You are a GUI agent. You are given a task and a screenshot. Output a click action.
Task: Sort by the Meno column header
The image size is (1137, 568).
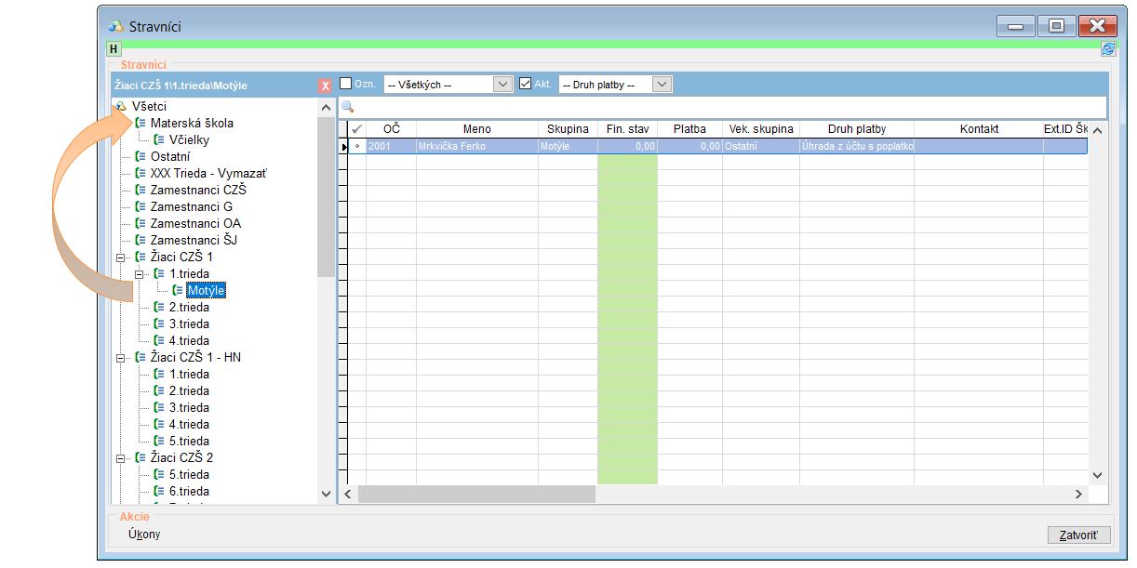coord(476,129)
